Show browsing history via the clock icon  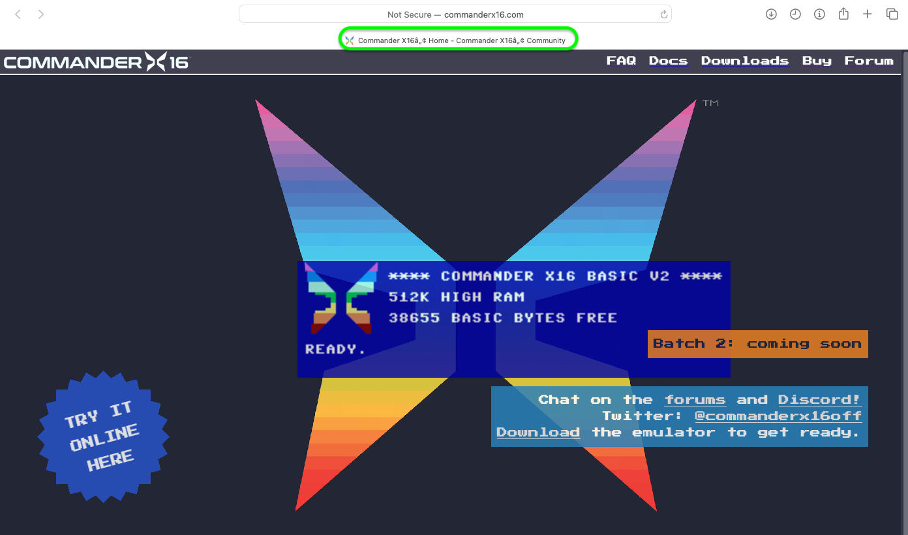[x=795, y=14]
